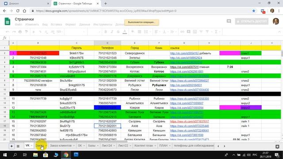Open the vk.com/id198952924 link
283x159 pixels.
[x=186, y=58]
